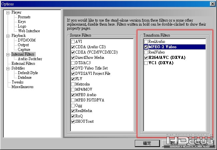The image size is (217, 150).
Task: Collapse the Player tree node
Action: pos(8,13)
